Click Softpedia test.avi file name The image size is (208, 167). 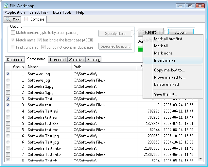pyautogui.click(x=43, y=117)
